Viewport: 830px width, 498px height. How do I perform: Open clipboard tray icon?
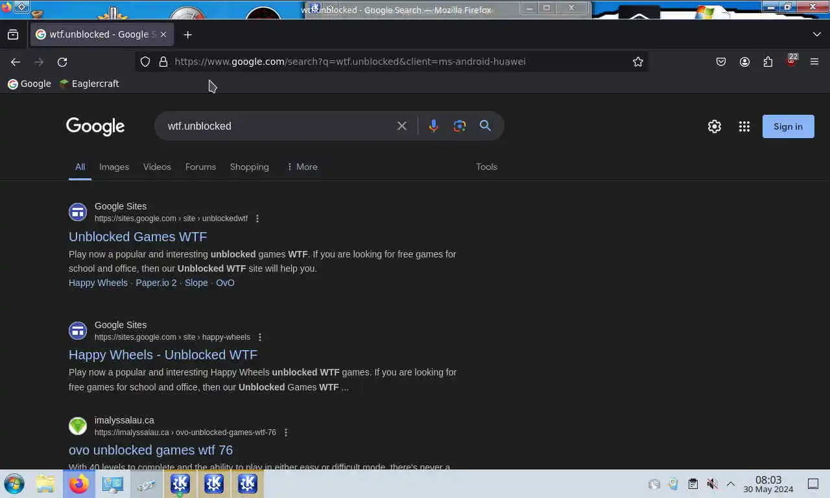click(x=693, y=484)
